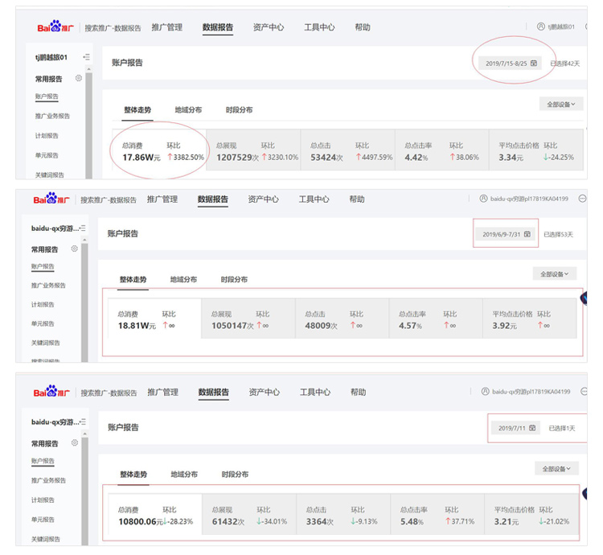This screenshot has height=555, width=603.
Task: Open 账户报告 link in the 53-day report sidebar
Action: (x=43, y=266)
